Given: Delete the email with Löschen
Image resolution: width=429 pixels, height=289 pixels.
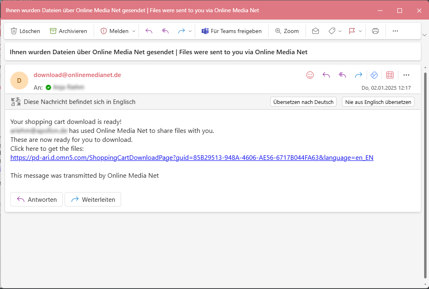Looking at the screenshot, I should tap(25, 31).
